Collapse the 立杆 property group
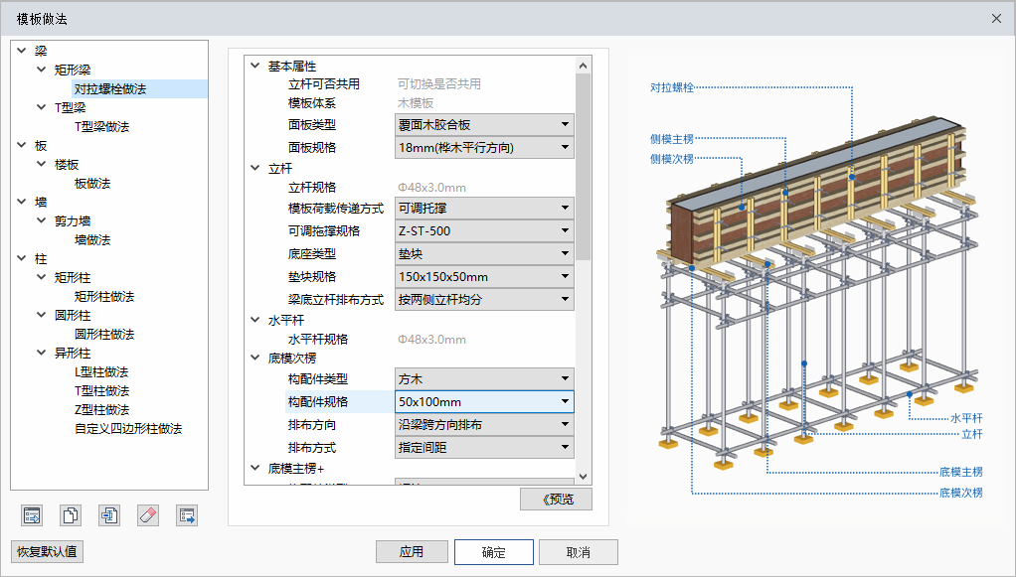Viewport: 1016px width, 577px height. coord(255,168)
